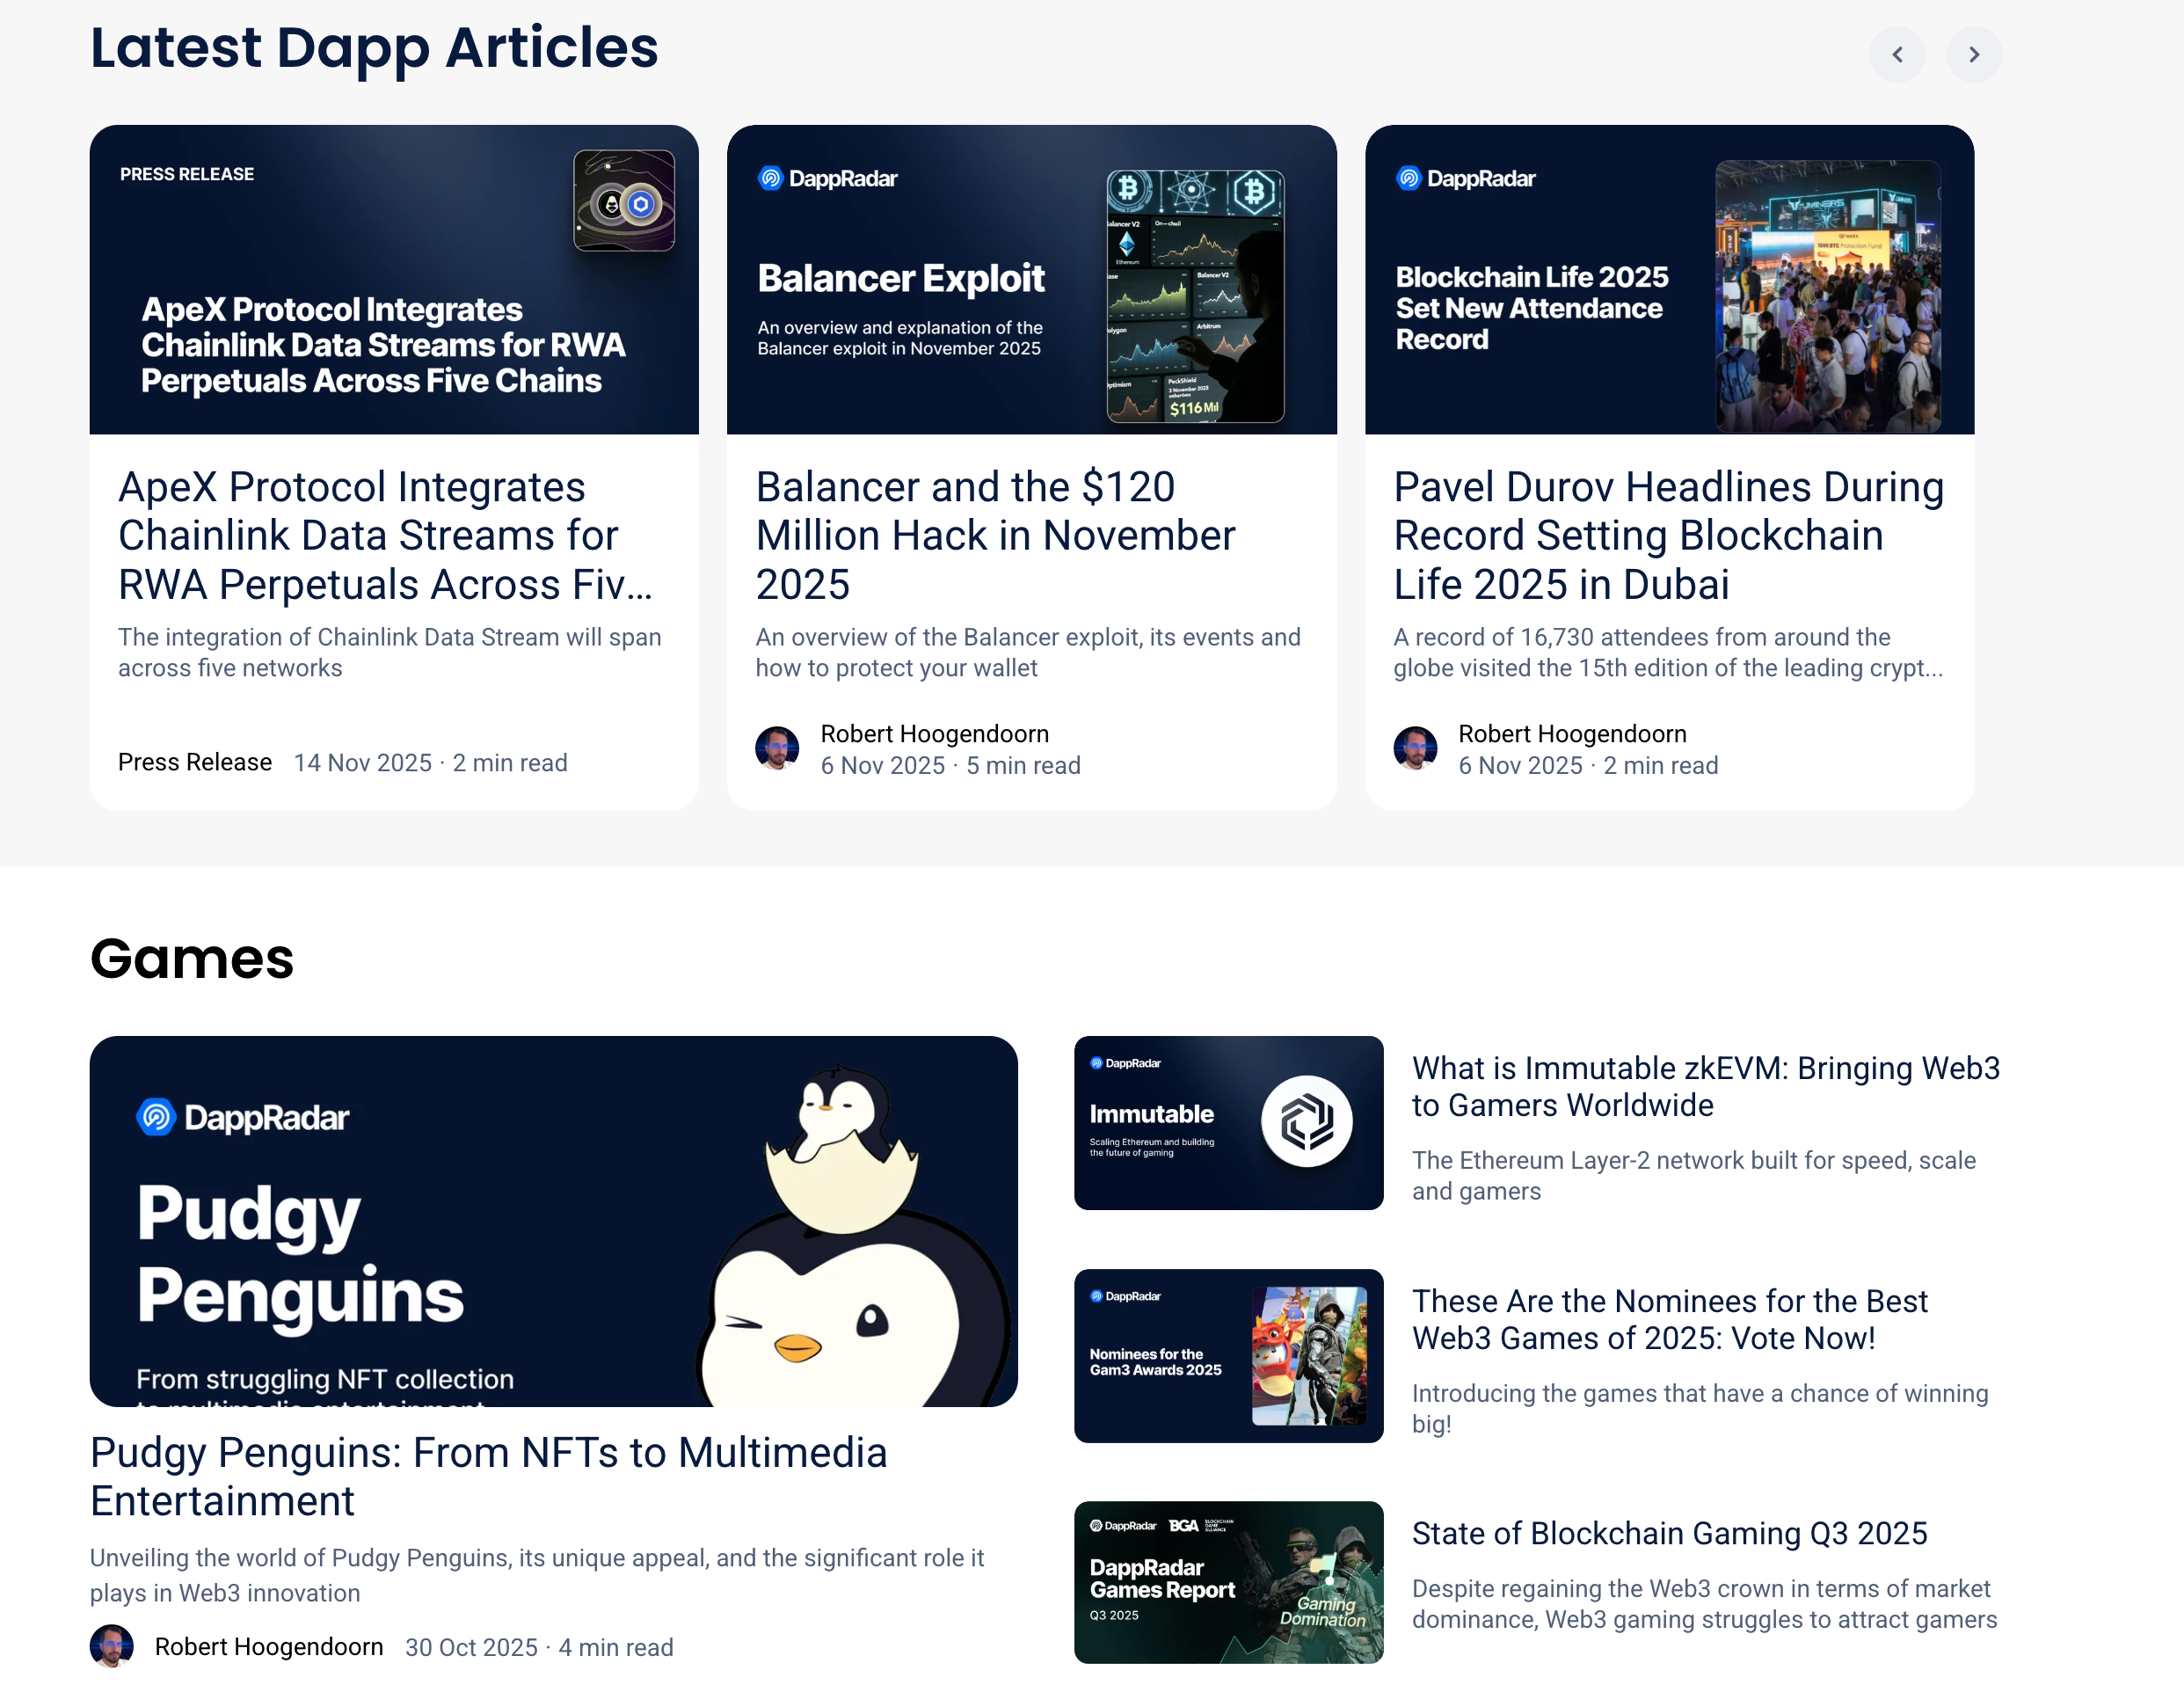
Task: Click the left carousel arrow
Action: tap(1897, 55)
